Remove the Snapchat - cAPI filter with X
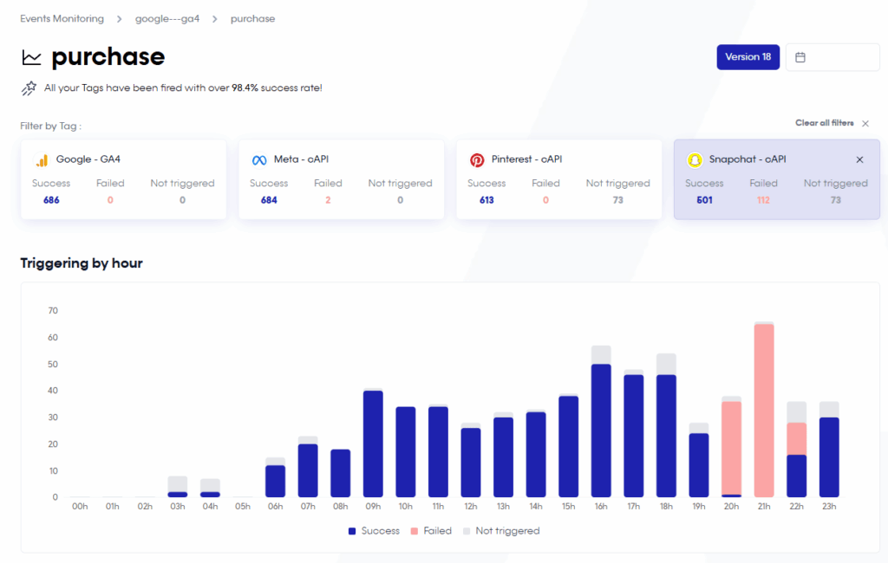This screenshot has height=563, width=888. (x=859, y=159)
